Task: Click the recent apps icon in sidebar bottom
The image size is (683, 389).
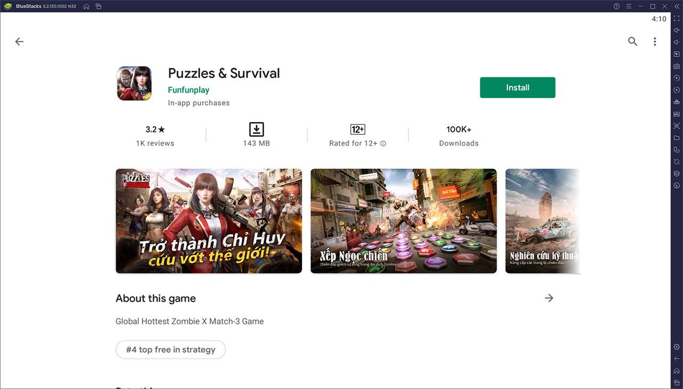Action: [x=677, y=383]
